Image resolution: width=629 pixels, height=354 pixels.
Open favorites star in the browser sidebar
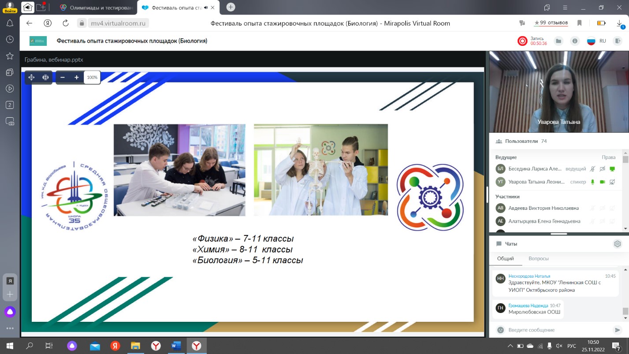(10, 56)
